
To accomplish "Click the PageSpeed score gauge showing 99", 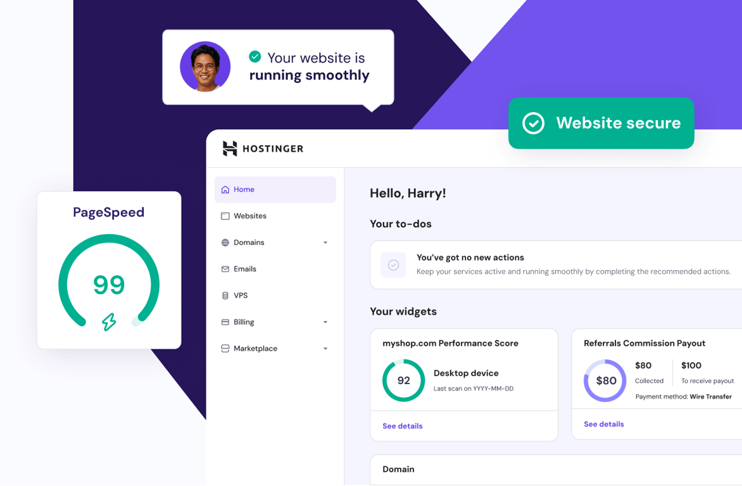I will [x=109, y=285].
